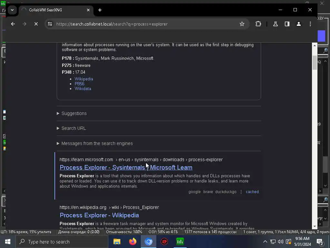Image resolution: width=330 pixels, height=248 pixels.
Task: Open cached version of Microsoft Learn result
Action: tap(252, 192)
